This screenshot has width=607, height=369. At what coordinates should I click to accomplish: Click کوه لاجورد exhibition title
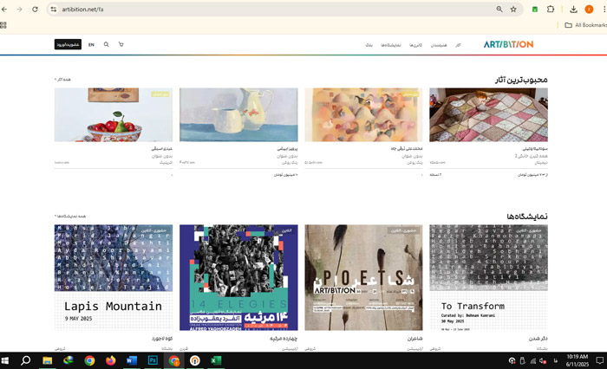tap(162, 339)
